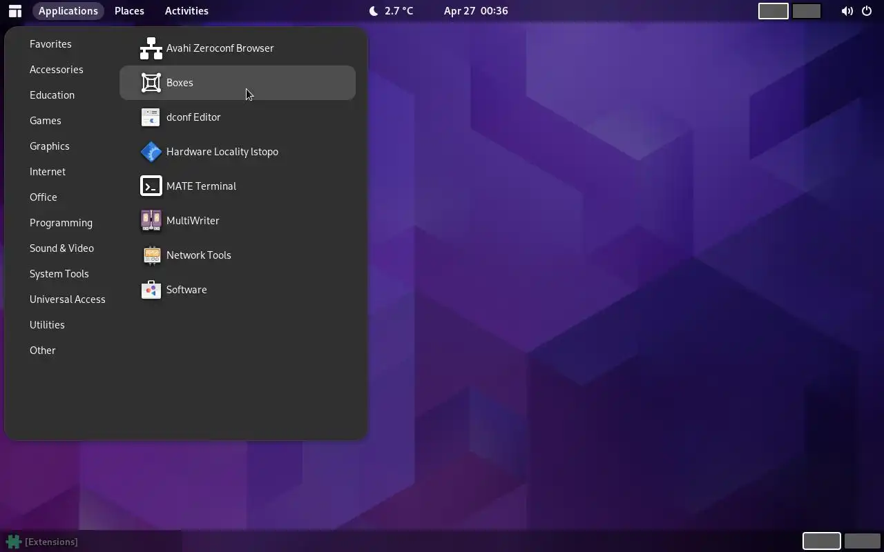Click the dconf Editor icon
The width and height of the screenshot is (884, 552).
point(151,117)
